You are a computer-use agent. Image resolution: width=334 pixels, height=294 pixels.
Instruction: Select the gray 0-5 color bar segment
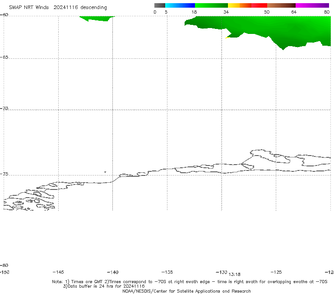click(159, 5)
